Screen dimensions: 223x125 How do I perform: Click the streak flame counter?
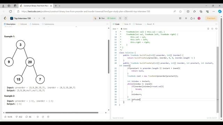coord(192,18)
